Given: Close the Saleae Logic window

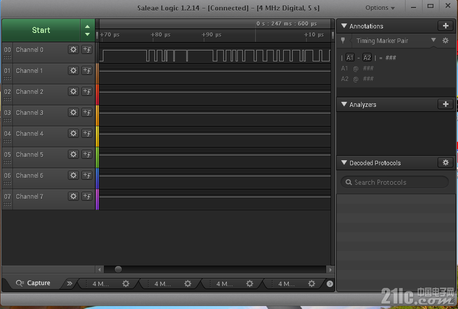Looking at the screenshot, I should point(448,6).
